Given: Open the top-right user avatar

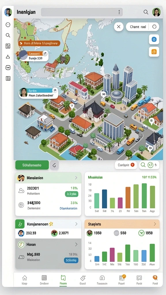Looking at the screenshot, I should click(x=156, y=12).
